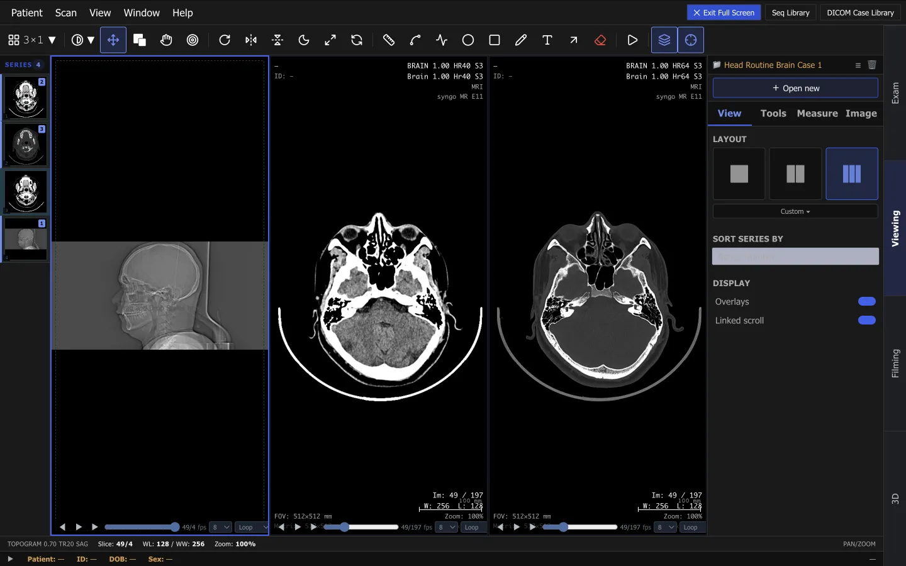This screenshot has width=906, height=566.
Task: Click the cine play icon in the toolbar
Action: pos(632,40)
